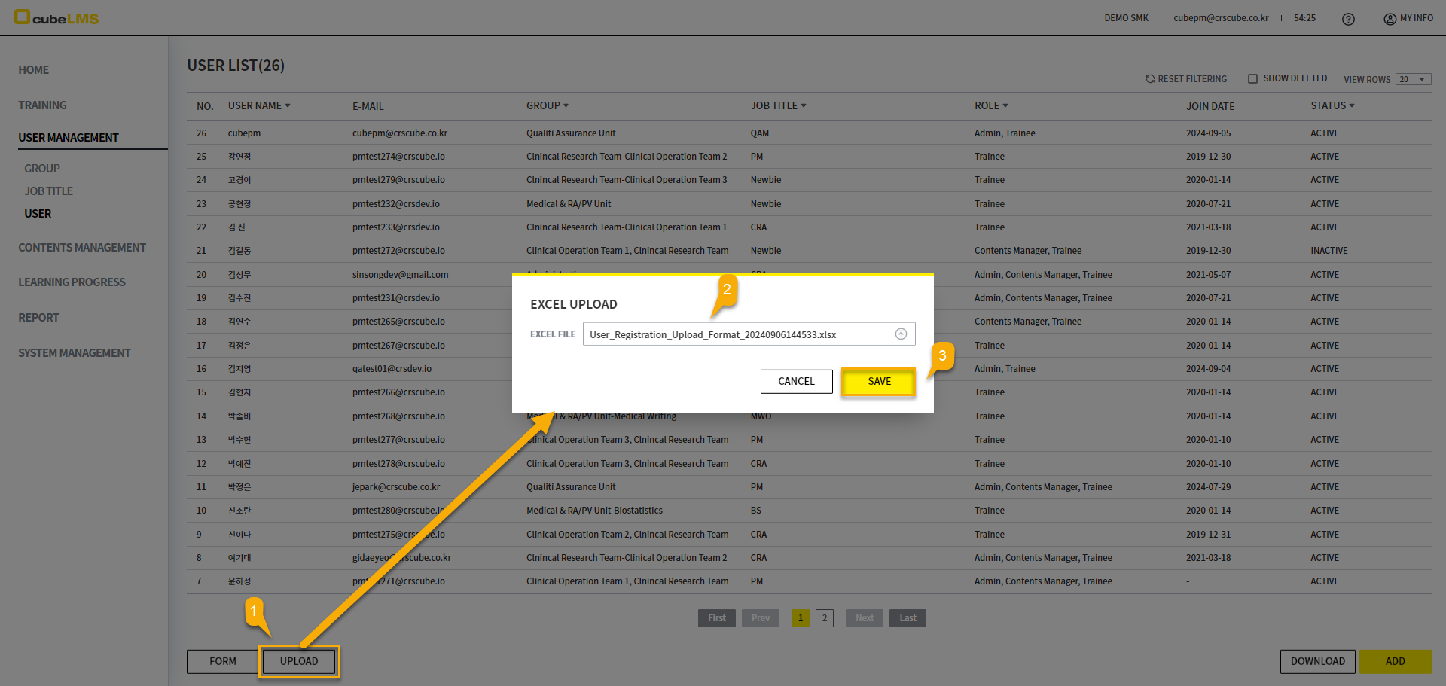The height and width of the screenshot is (686, 1446).
Task: Click the cubeLMS logo icon
Action: (x=23, y=17)
